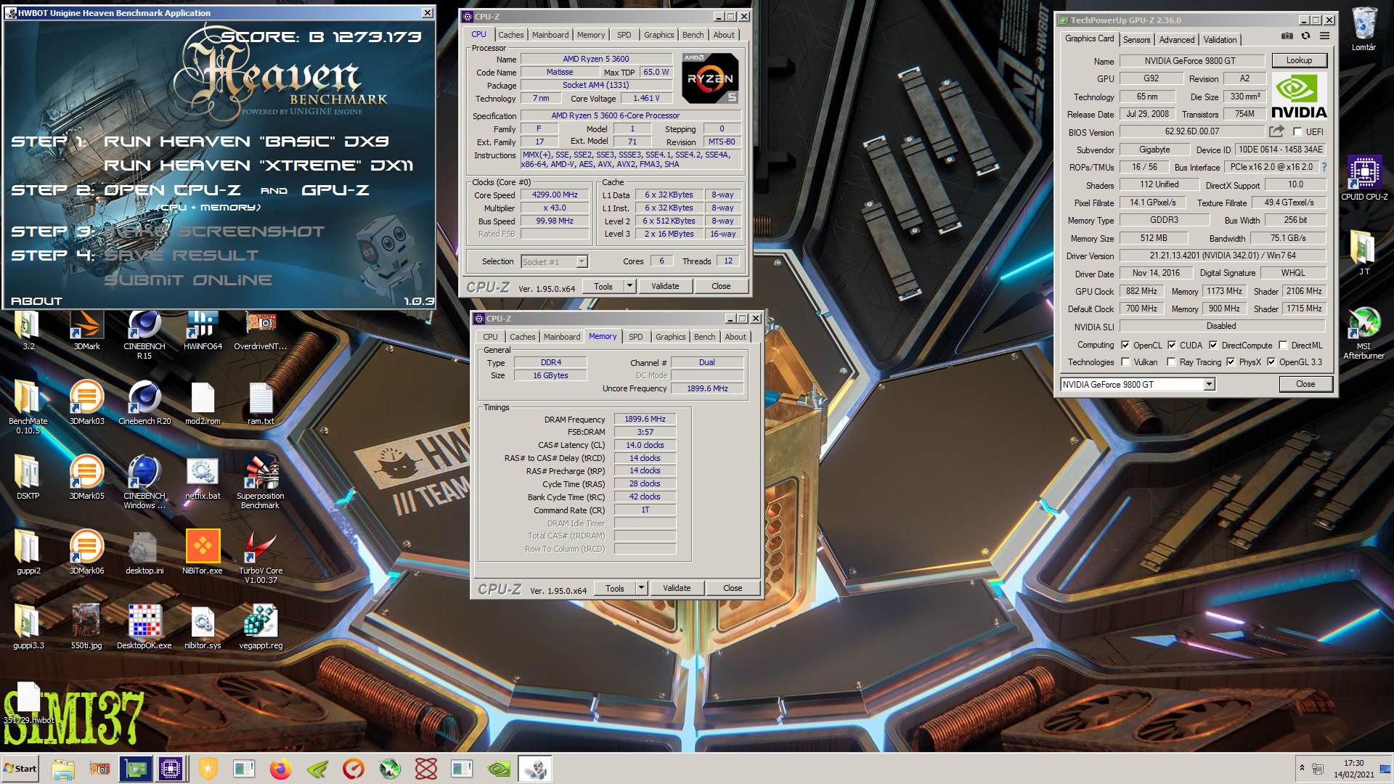Open the vegappt.reg file icon

261,626
